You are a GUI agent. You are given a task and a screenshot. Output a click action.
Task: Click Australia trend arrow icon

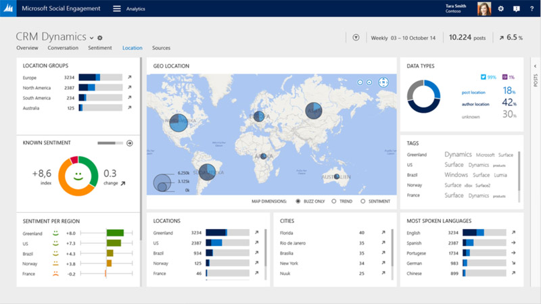129,107
